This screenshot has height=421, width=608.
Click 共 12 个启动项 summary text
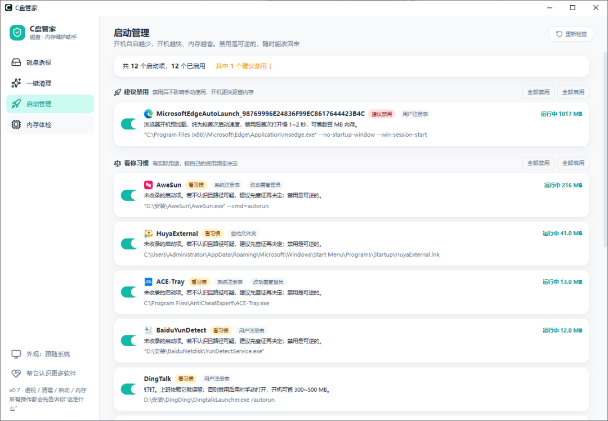(x=164, y=66)
